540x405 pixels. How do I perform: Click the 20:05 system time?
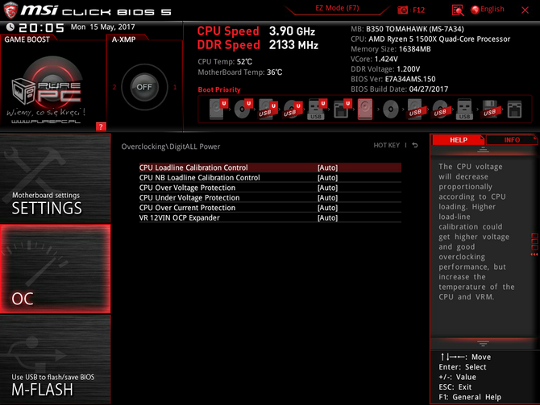41,27
